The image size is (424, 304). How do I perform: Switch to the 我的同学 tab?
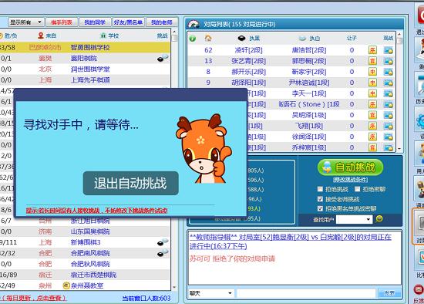[95, 22]
